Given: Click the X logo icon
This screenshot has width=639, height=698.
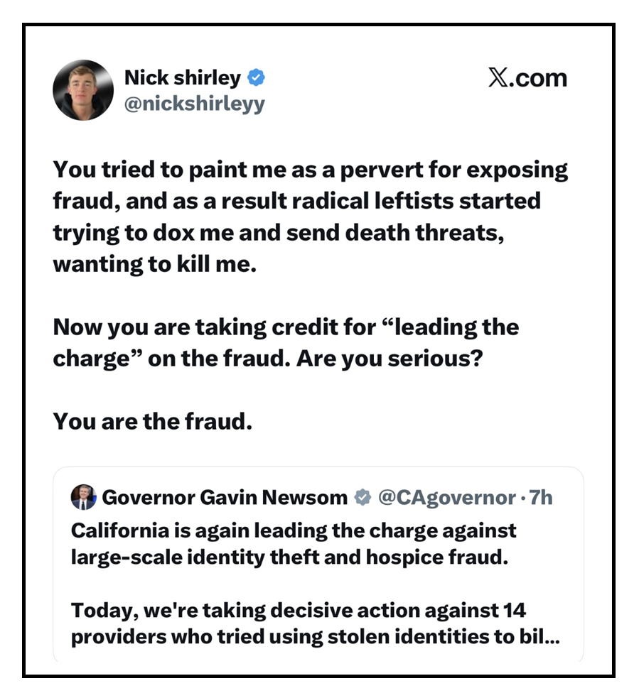Looking at the screenshot, I should [500, 77].
